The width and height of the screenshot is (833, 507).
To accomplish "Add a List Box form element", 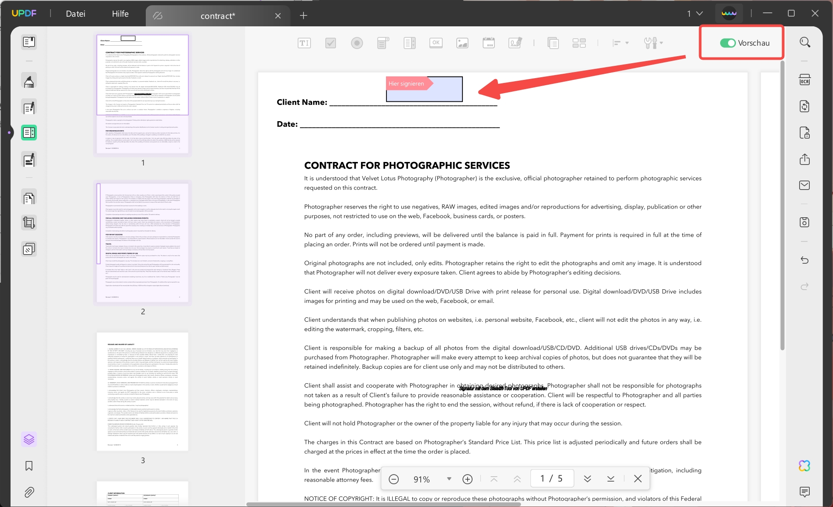I will 410,43.
